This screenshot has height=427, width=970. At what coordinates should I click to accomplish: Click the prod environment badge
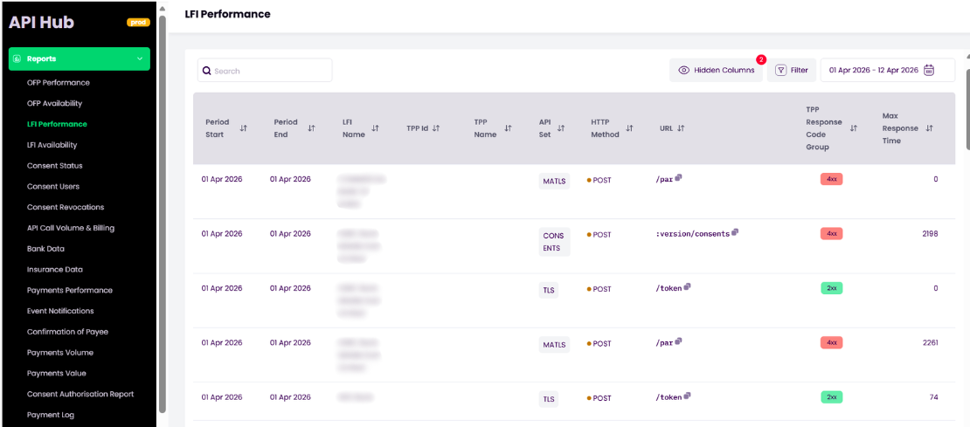pos(138,22)
